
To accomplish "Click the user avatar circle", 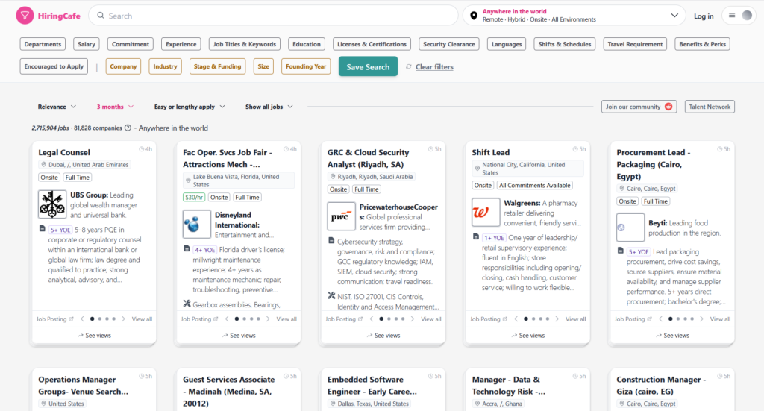I will [747, 16].
